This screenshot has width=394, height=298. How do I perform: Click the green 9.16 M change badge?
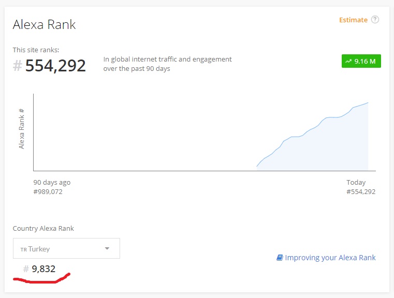[x=361, y=61]
